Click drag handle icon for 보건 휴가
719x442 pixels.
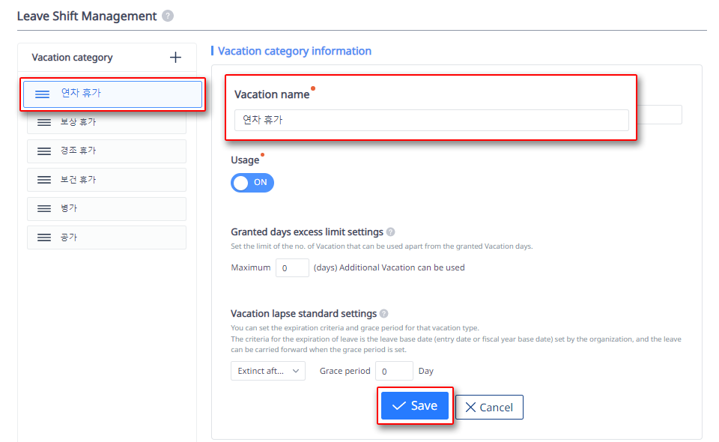[x=44, y=180]
